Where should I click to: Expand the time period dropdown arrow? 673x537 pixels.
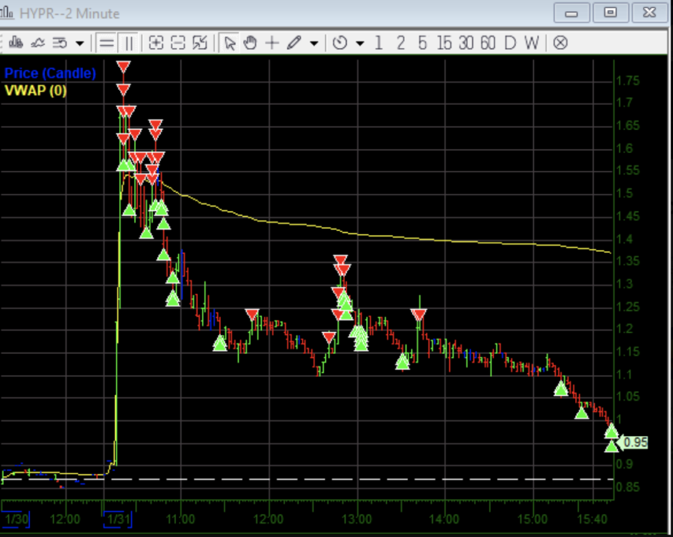point(360,43)
